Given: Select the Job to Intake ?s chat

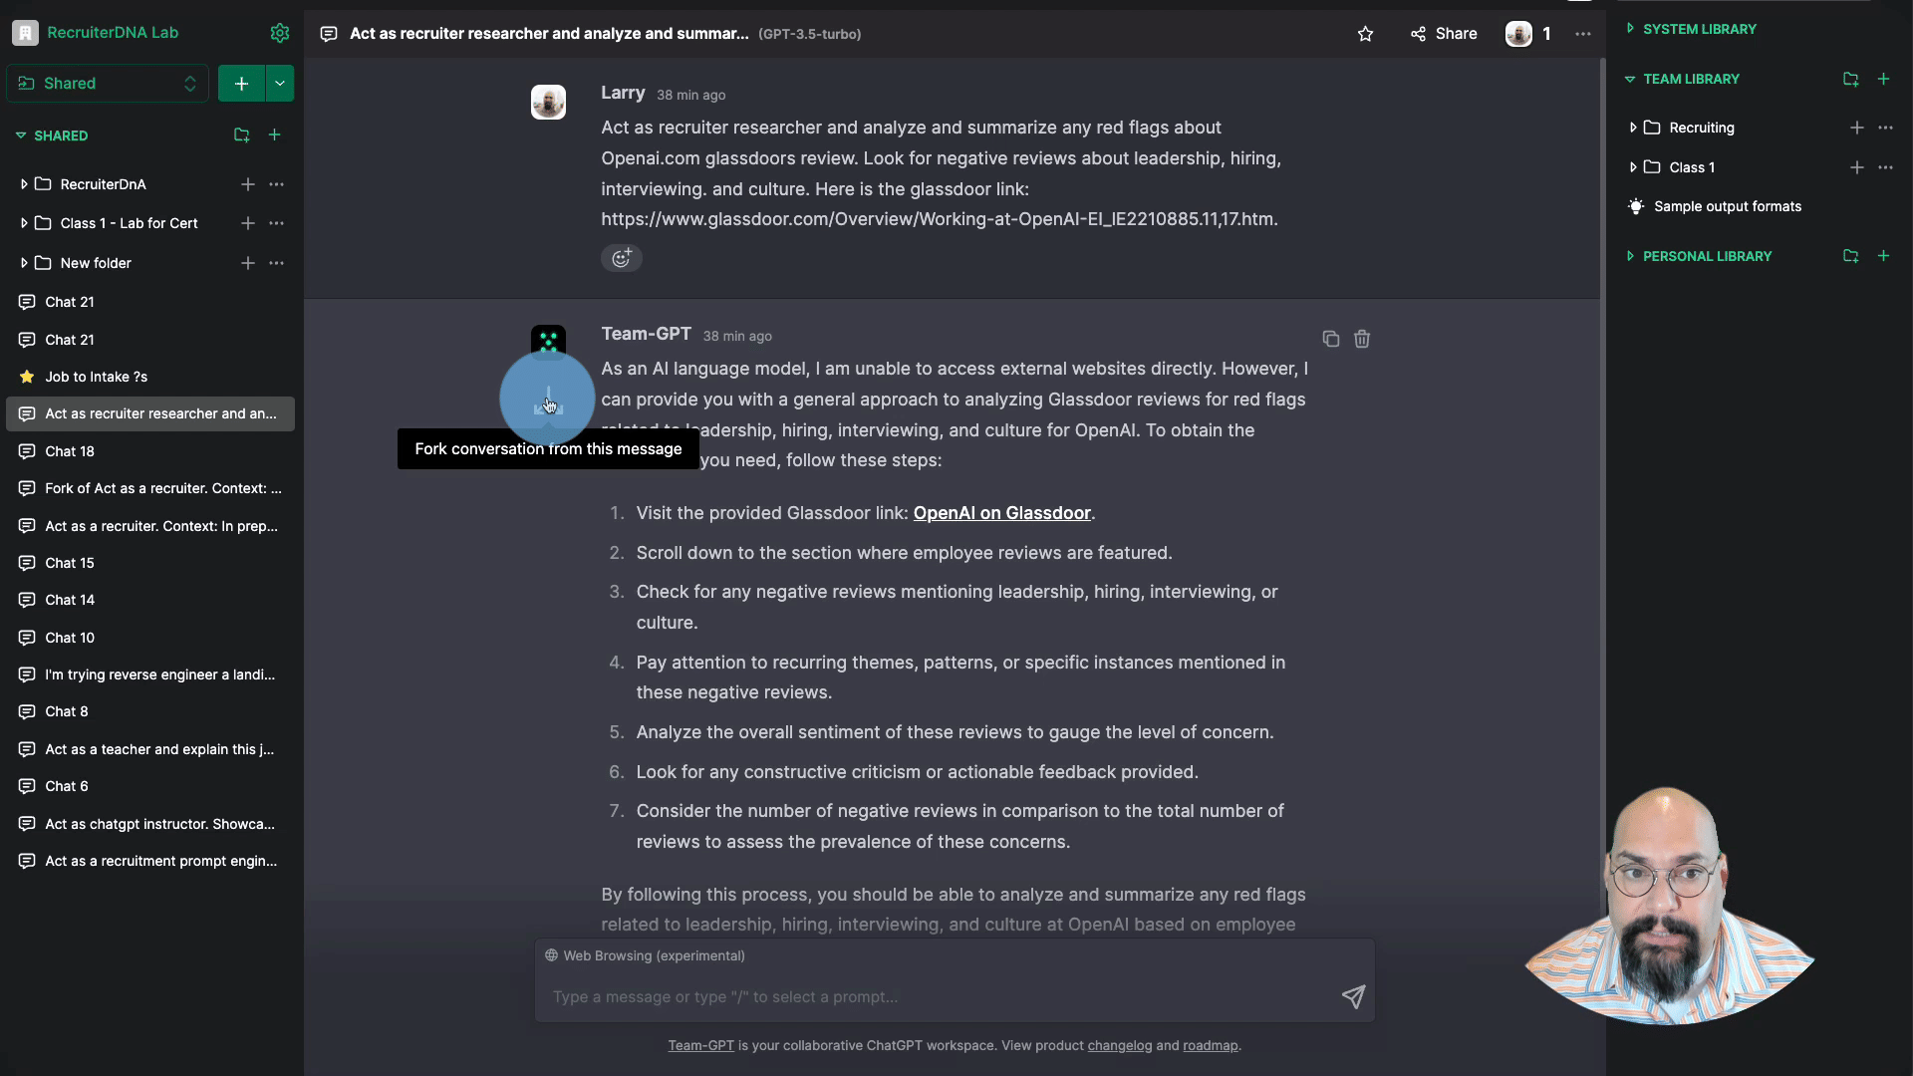Looking at the screenshot, I should [x=96, y=377].
